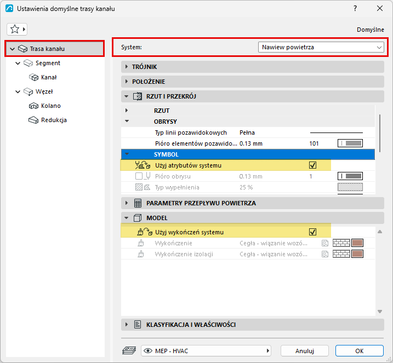The image size is (393, 363).
Task: Collapse the RZUT I PRZEKRÓJ panel
Action: pos(252,96)
